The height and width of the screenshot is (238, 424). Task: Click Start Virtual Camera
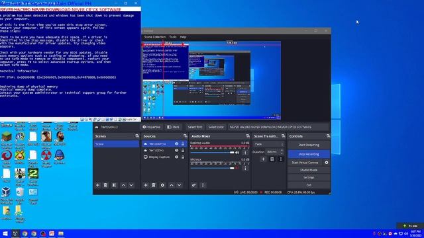[305, 163]
